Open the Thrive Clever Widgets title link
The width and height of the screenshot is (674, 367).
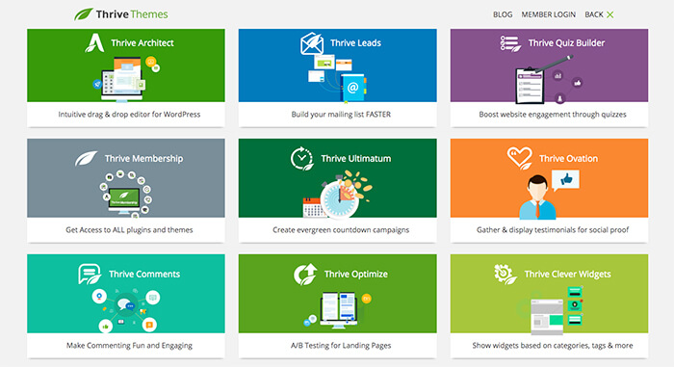click(x=567, y=275)
